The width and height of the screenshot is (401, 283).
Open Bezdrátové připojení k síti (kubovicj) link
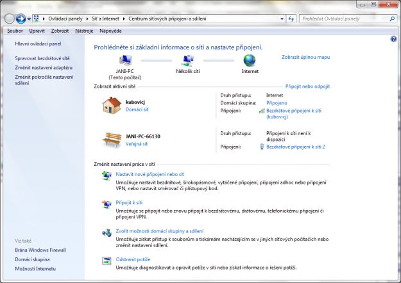click(294, 113)
